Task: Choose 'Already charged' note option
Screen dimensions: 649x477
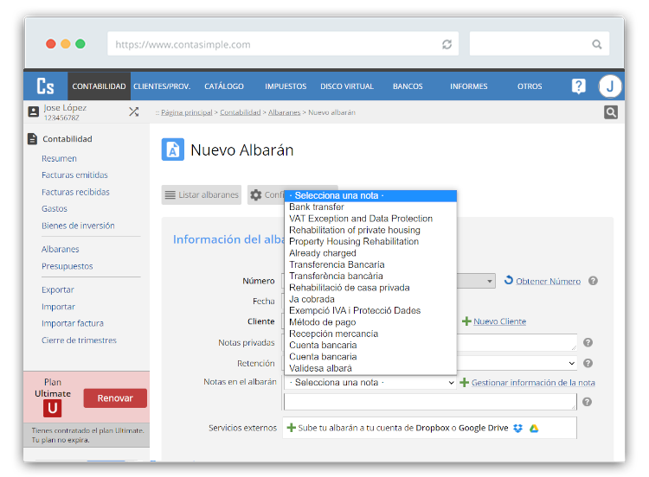Action: pyautogui.click(x=322, y=253)
